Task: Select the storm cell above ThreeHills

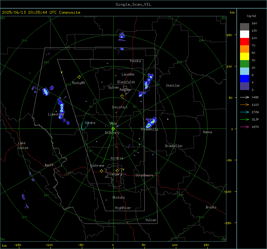Action: [x=151, y=123]
